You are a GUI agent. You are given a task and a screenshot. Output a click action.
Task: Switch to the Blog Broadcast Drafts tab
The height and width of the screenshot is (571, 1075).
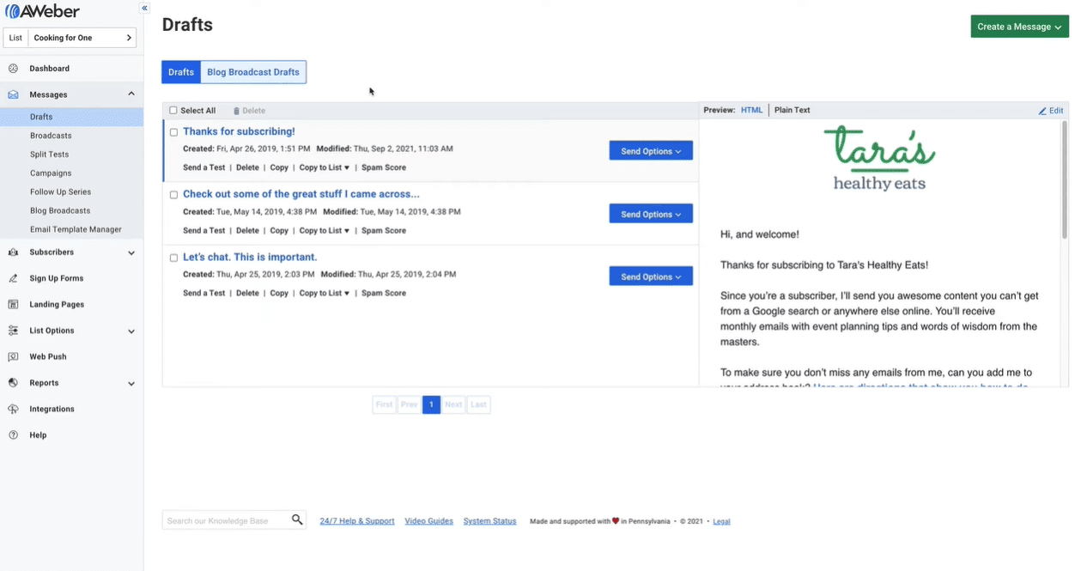click(253, 72)
